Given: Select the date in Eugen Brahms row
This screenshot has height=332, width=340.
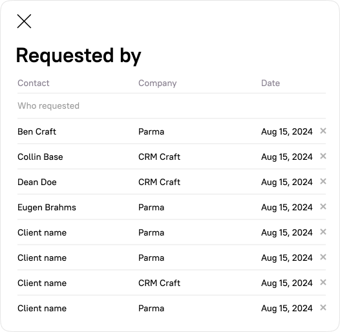Looking at the screenshot, I should tap(286, 207).
